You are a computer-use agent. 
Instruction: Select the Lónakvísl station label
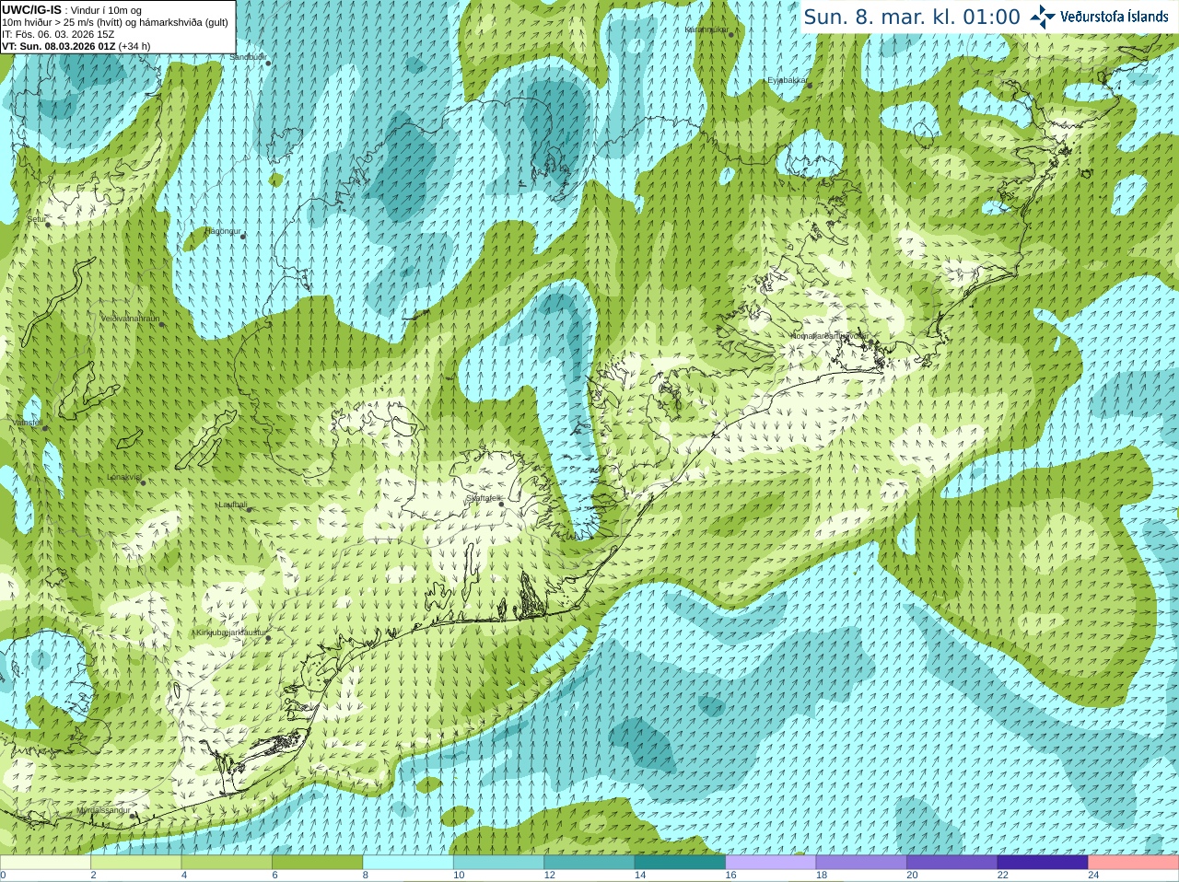(123, 477)
